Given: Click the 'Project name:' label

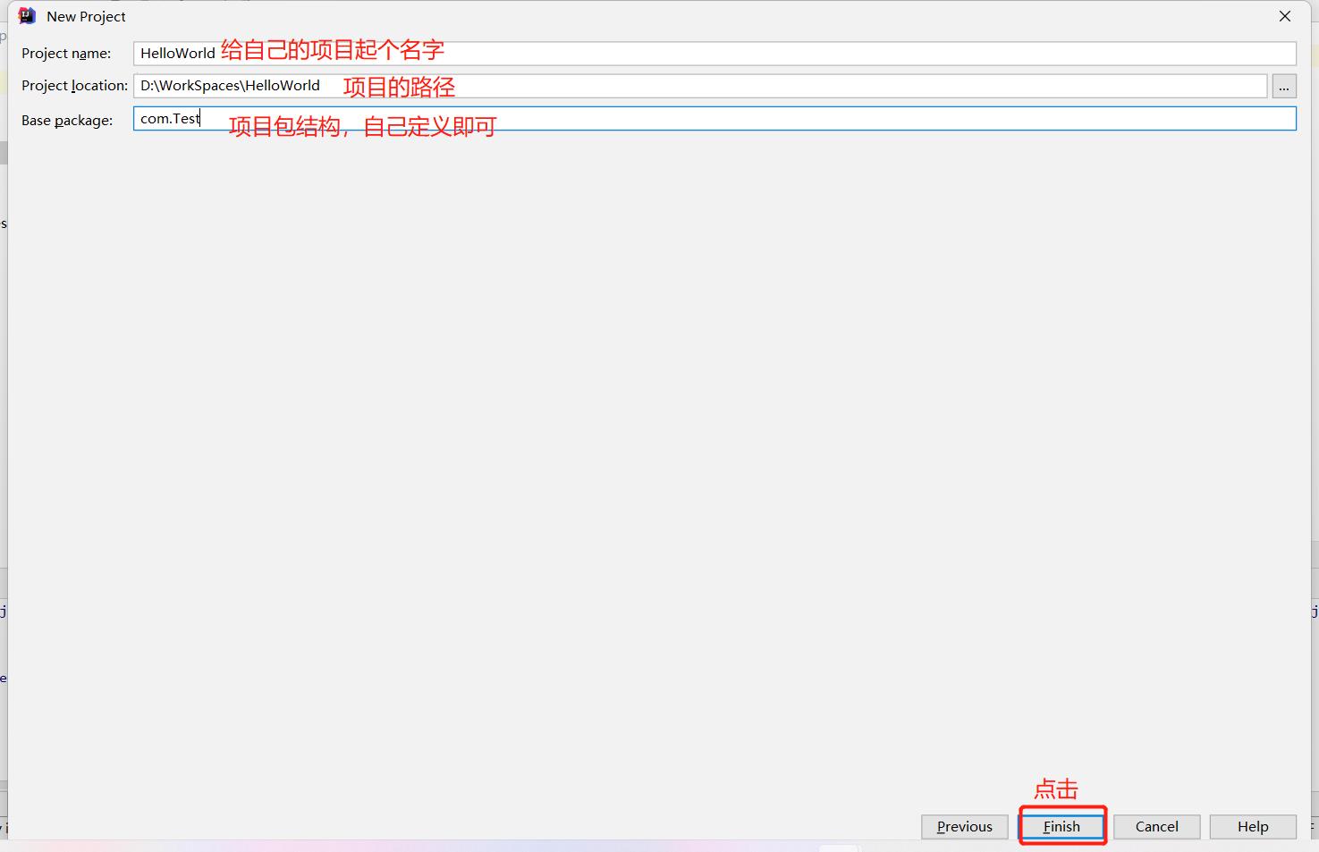Looking at the screenshot, I should click(x=66, y=54).
